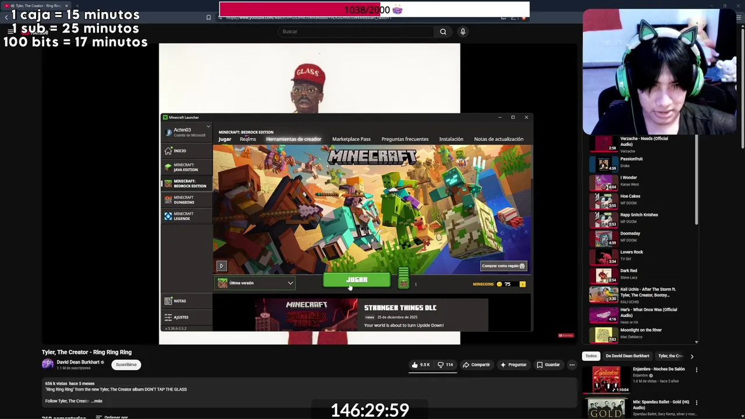This screenshot has height=419, width=745.
Task: Open options for Enjambre - Noches De Salón
Action: (696, 370)
